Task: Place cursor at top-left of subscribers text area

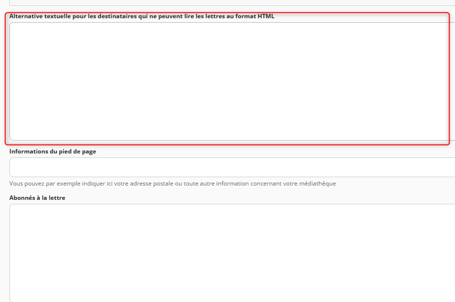Action: (x=15, y=209)
